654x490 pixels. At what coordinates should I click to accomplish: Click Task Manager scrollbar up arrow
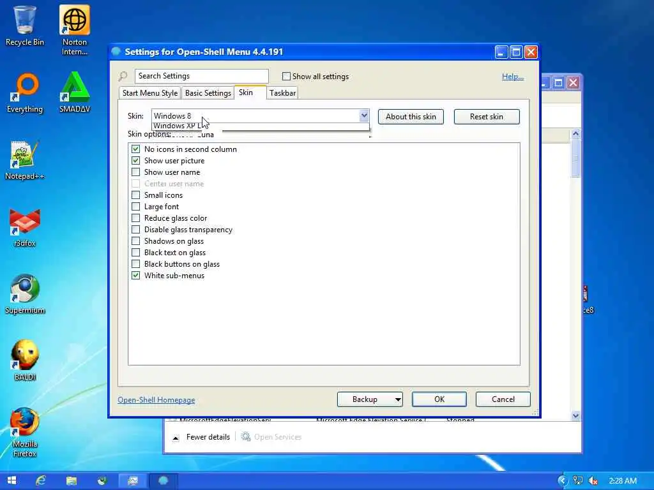coord(575,134)
